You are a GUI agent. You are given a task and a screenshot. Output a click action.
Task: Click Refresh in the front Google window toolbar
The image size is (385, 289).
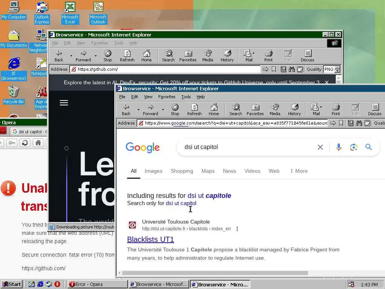(194, 110)
